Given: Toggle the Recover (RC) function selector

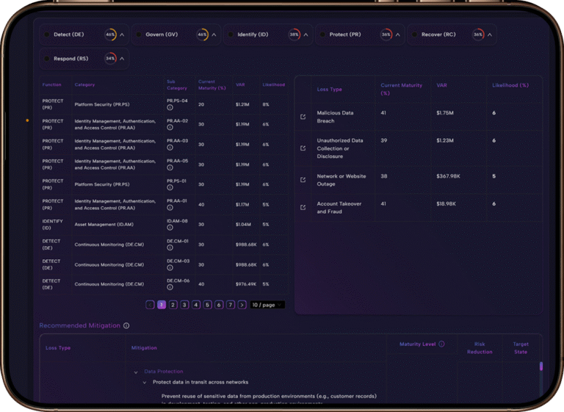Looking at the screenshot, I should (x=414, y=35).
